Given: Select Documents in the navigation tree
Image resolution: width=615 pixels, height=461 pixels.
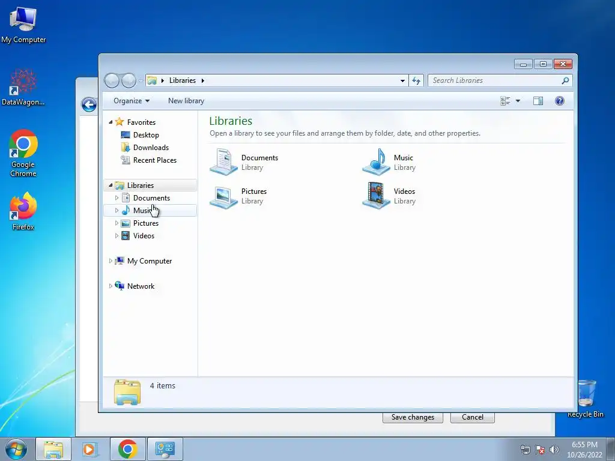Looking at the screenshot, I should tap(151, 198).
